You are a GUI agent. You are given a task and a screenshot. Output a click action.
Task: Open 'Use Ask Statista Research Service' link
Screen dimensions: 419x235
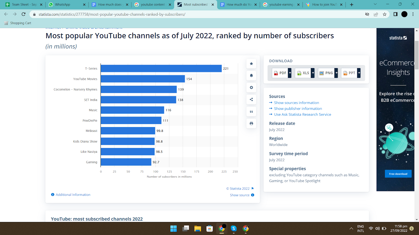302,114
